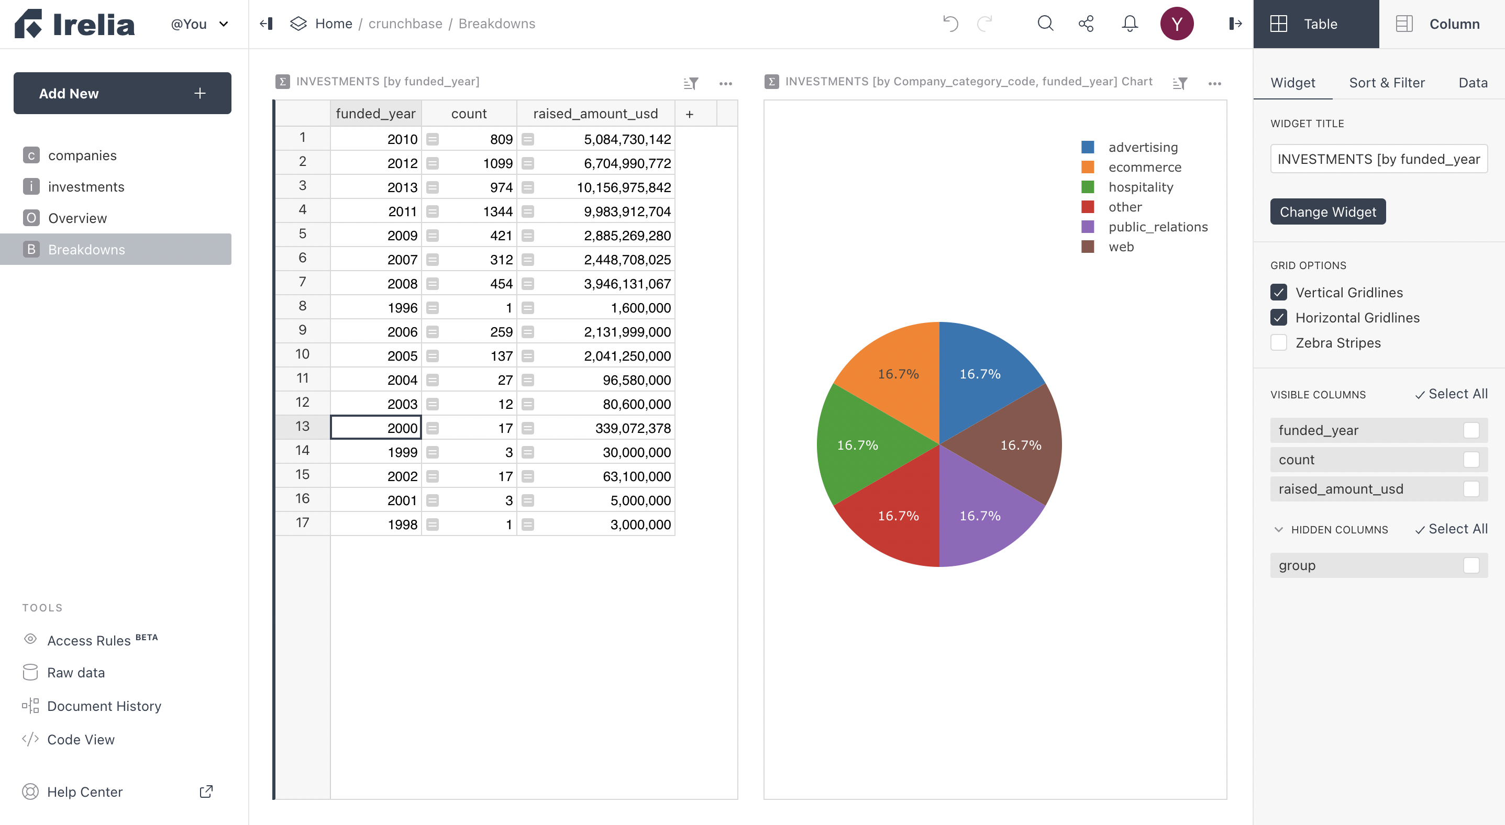Select row number 17
This screenshot has width=1505, height=825.
pos(302,522)
